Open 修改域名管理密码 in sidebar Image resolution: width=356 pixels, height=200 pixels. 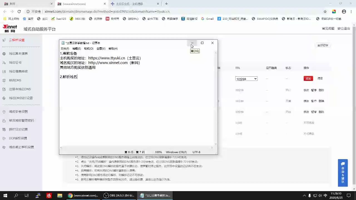[21, 121]
